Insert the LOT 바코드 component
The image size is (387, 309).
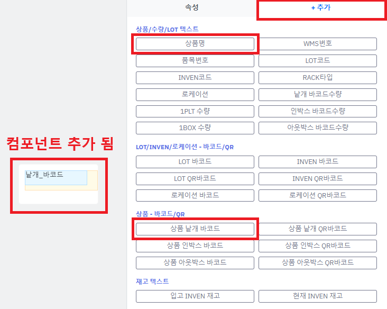pos(195,161)
